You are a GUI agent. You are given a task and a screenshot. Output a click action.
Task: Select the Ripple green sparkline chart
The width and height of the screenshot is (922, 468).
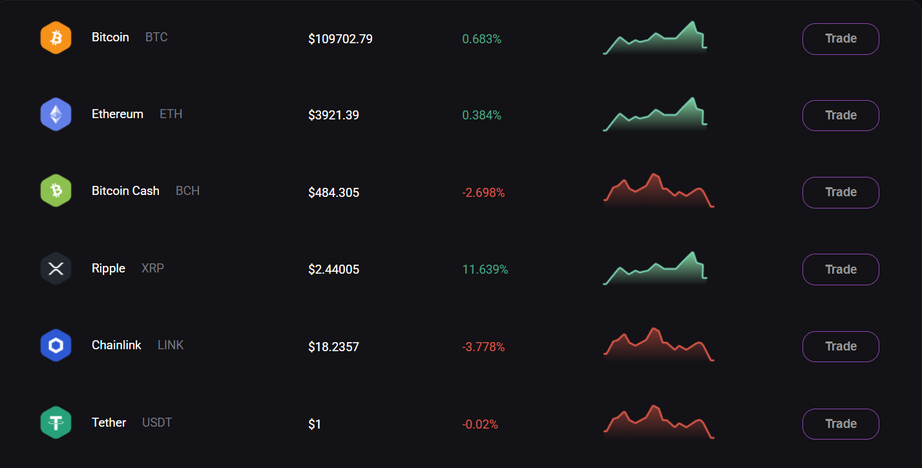pos(655,270)
